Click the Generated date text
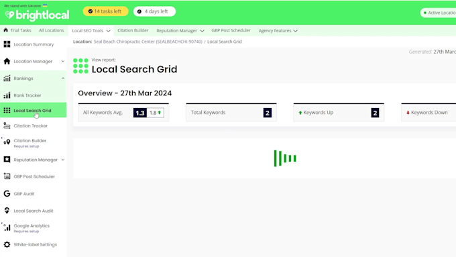The image size is (456, 257). click(432, 52)
